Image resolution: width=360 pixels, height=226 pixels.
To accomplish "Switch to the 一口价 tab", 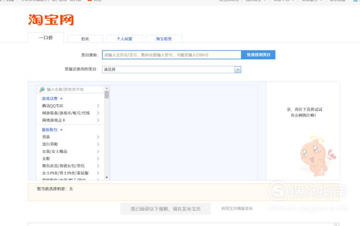I will pyautogui.click(x=46, y=37).
